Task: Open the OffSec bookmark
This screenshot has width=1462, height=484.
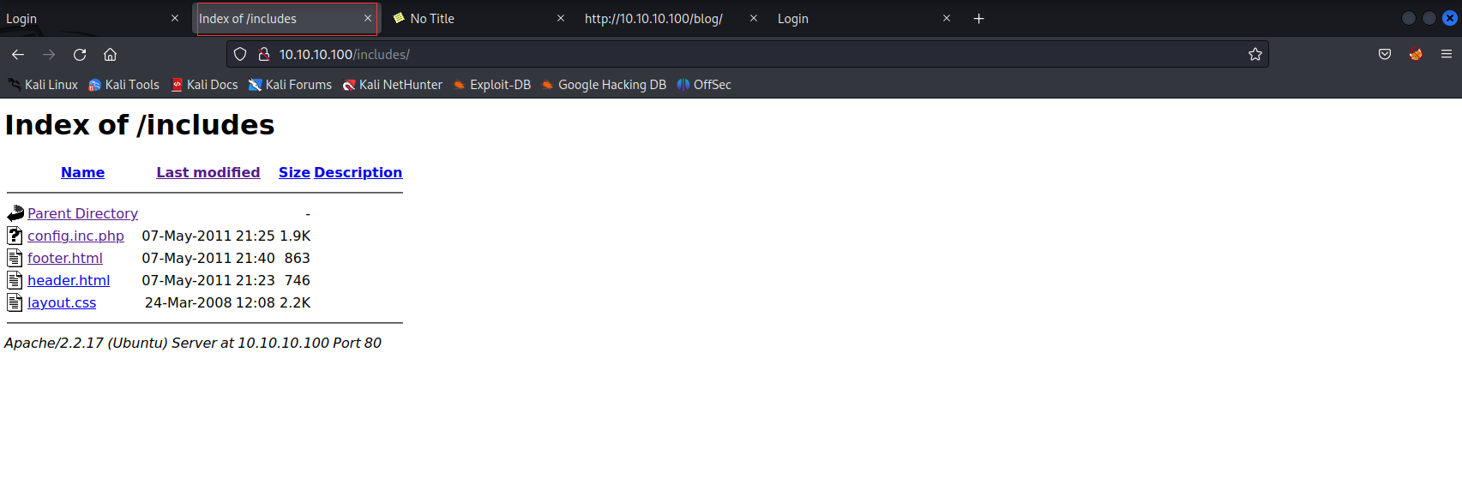Action: [x=704, y=85]
